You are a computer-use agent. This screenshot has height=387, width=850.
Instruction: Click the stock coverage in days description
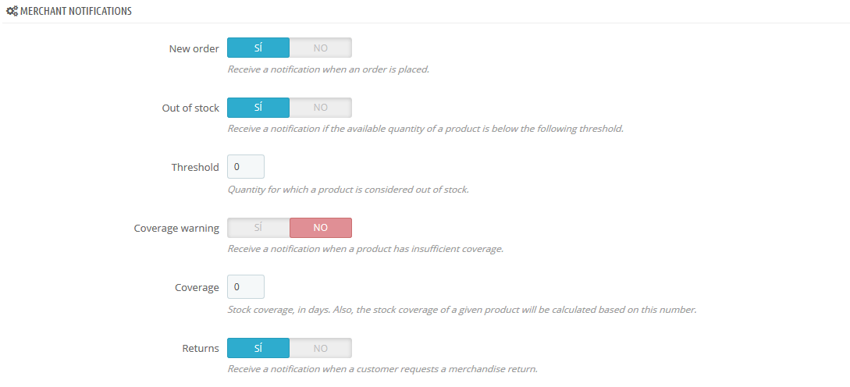point(461,310)
